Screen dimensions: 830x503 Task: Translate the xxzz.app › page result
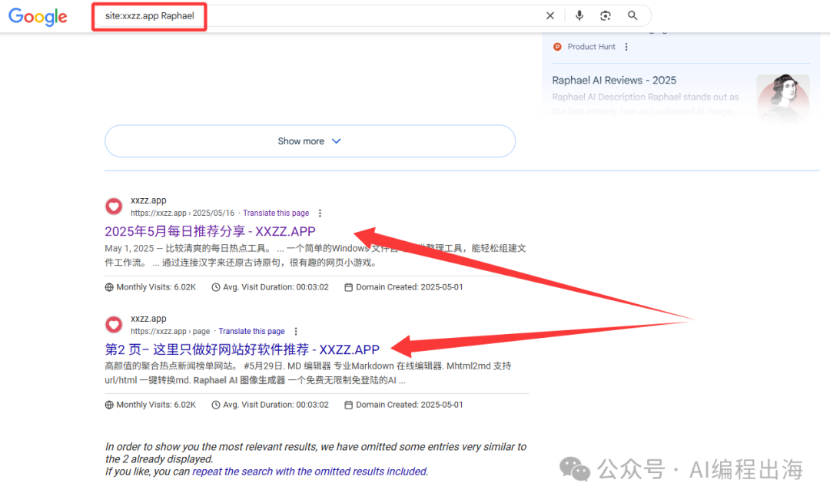coord(251,331)
